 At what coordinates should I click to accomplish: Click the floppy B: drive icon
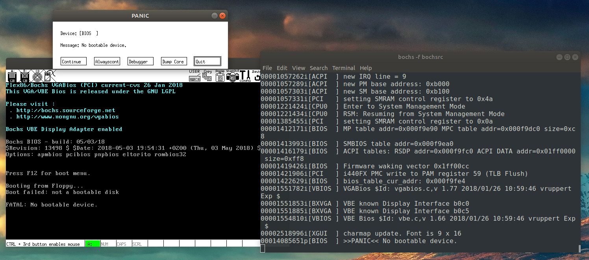[x=24, y=76]
